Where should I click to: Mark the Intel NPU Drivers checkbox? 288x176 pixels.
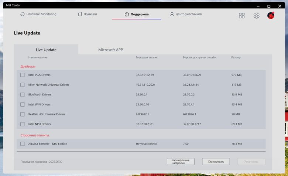point(23,124)
